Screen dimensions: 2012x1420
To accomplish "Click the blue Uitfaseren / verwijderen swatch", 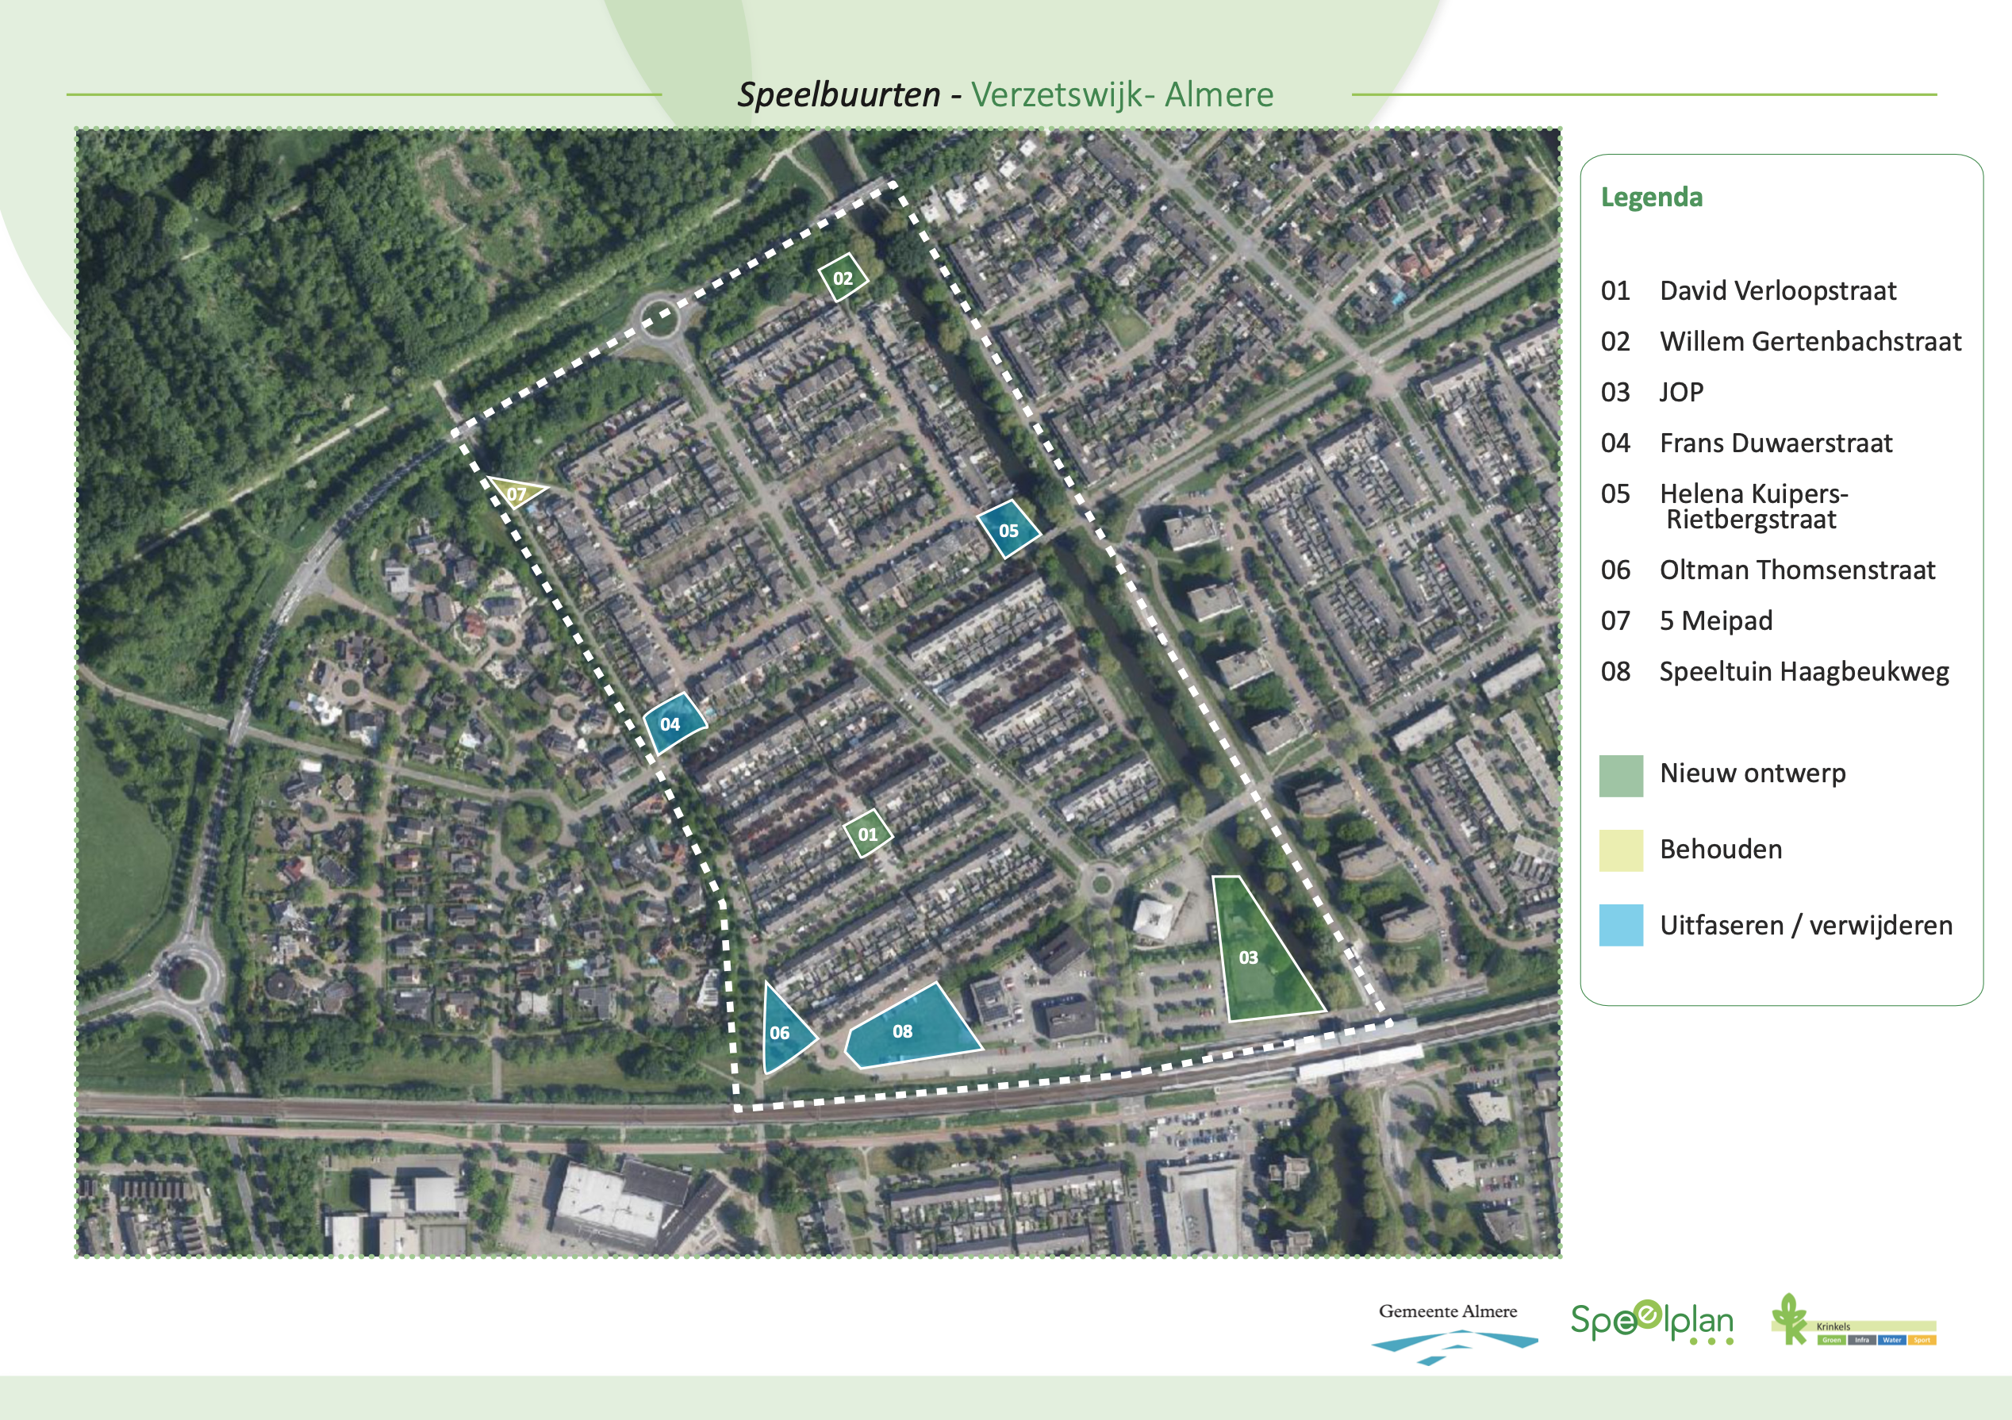I will [x=1620, y=925].
